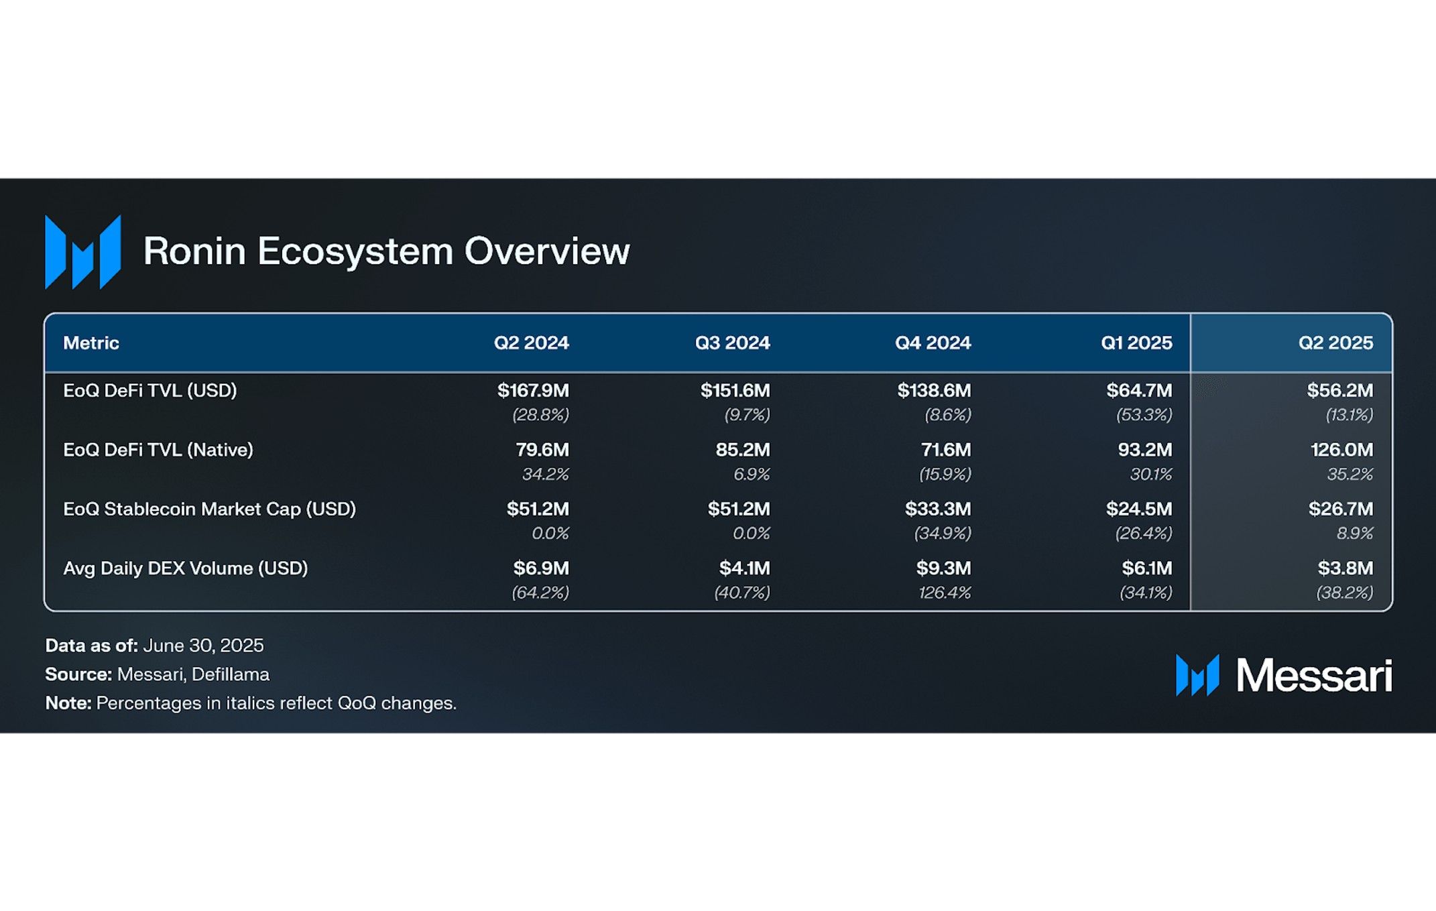Click the "(15.9%)" change figure
This screenshot has width=1436, height=911.
coord(945,475)
